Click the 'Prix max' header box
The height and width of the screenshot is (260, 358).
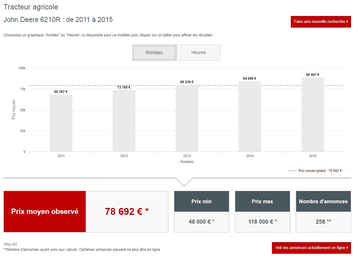[262, 201]
